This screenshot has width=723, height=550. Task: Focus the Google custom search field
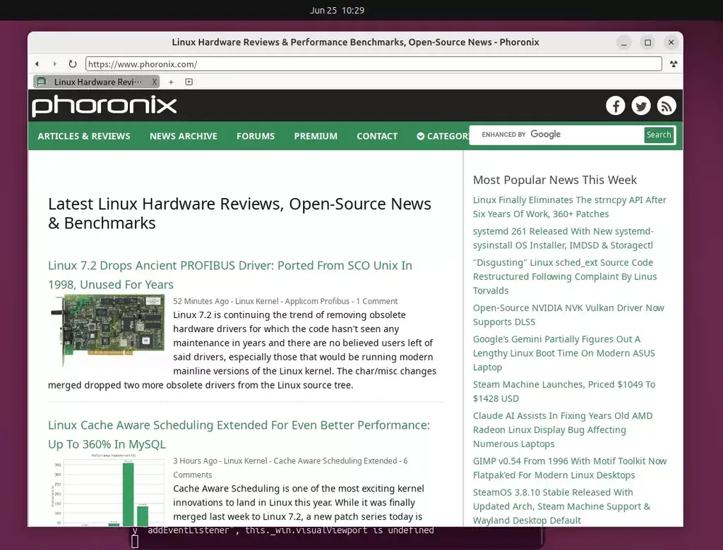(x=556, y=135)
